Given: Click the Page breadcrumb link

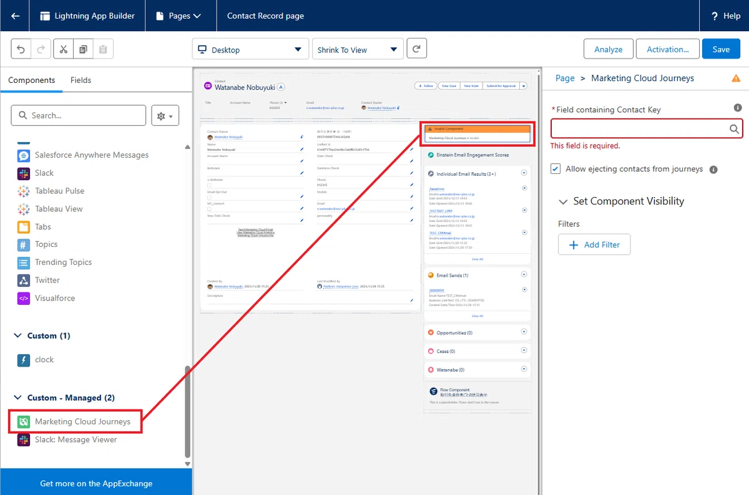Looking at the screenshot, I should [565, 78].
